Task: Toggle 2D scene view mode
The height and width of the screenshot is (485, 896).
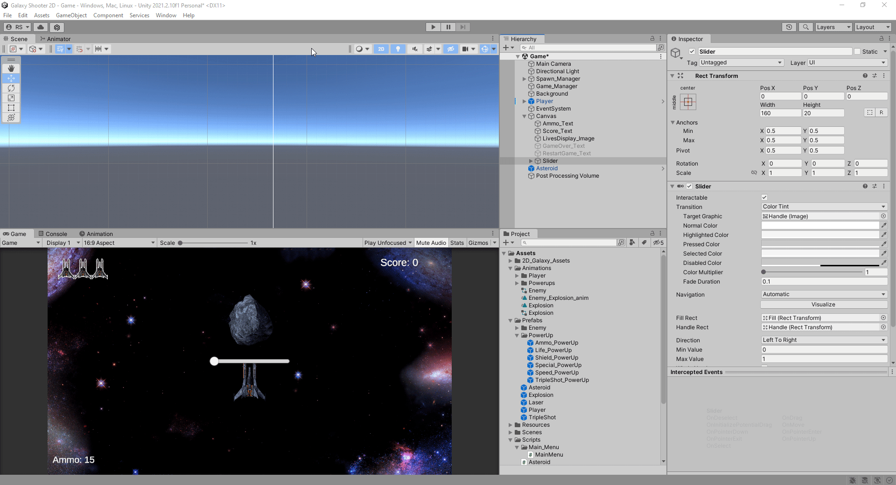Action: 381,49
